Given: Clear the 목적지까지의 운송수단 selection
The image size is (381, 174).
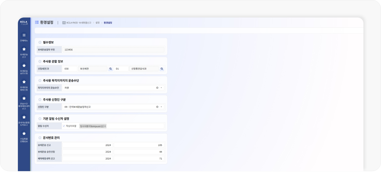Looking at the screenshot, I should pyautogui.click(x=157, y=88).
